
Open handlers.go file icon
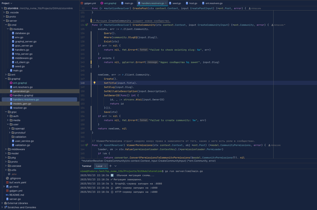(x=13, y=50)
